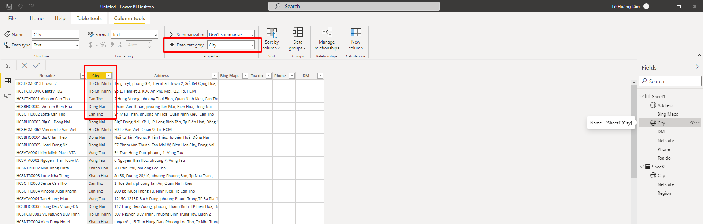
Task: Select Toa do field in Fields
Action: 664,158
